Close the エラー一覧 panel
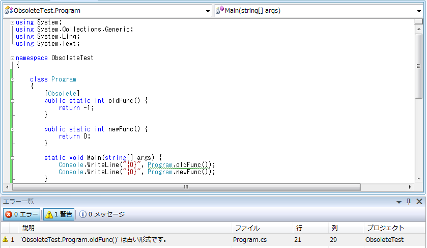 (419, 202)
